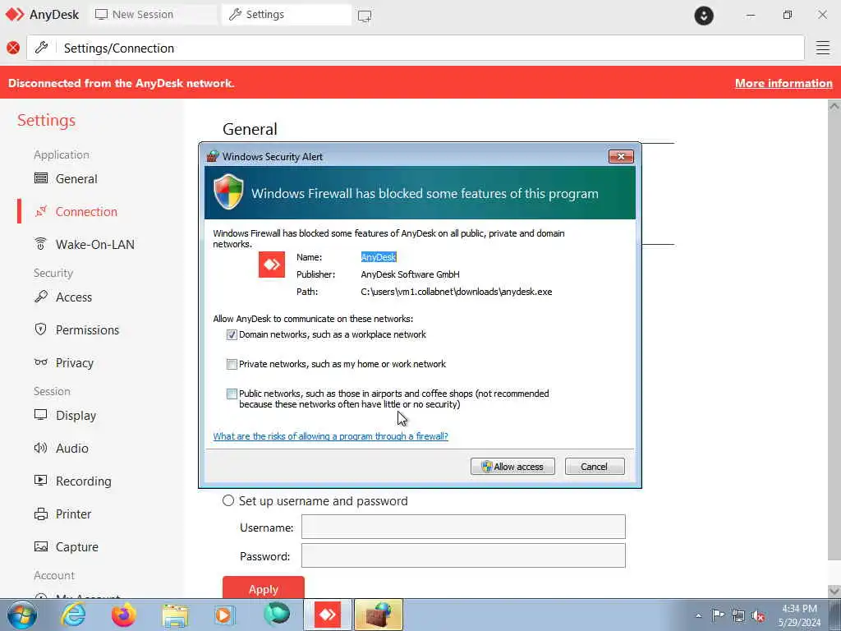Click the red disconnected status icon
The image size is (841, 631).
[x=13, y=48]
